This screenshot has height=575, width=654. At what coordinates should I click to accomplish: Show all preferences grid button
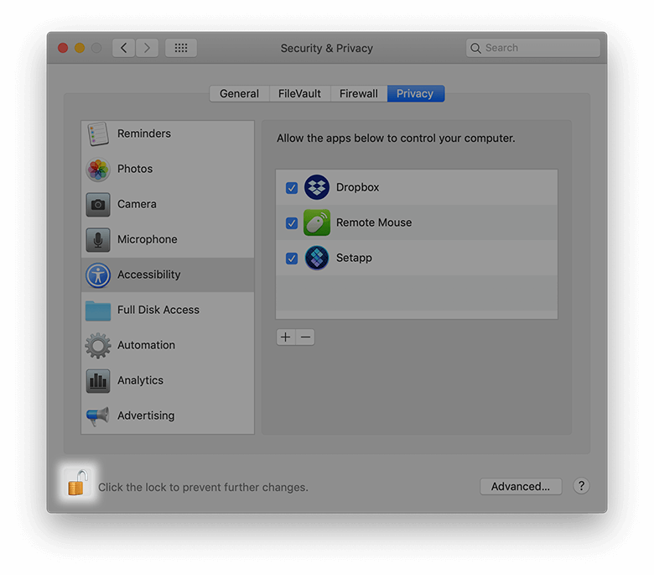point(180,48)
